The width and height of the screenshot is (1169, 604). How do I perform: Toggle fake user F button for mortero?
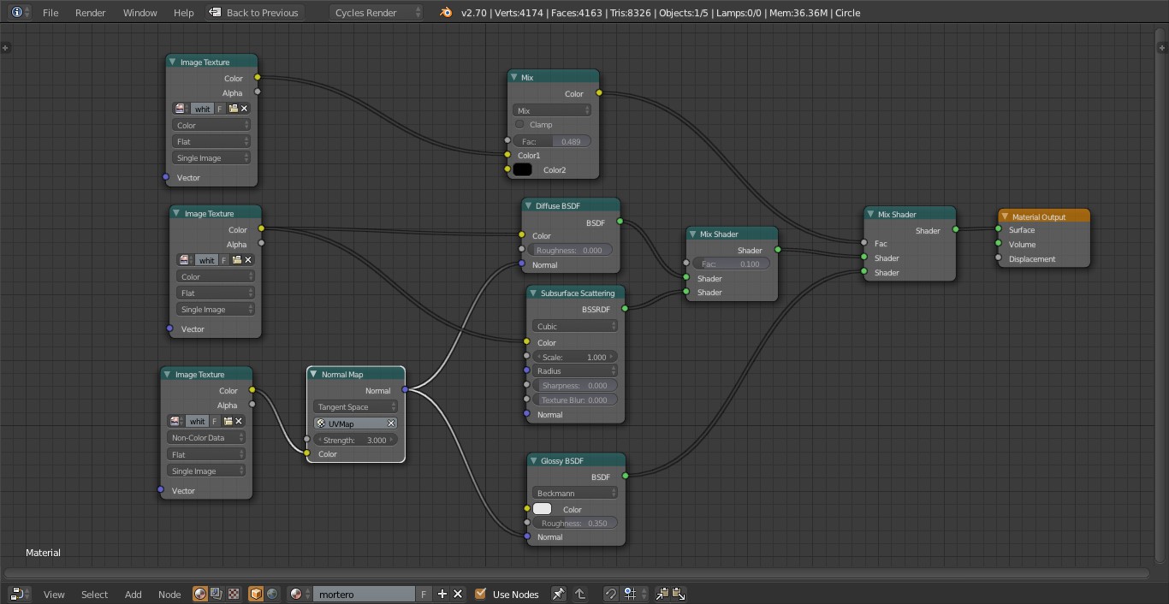coord(424,594)
